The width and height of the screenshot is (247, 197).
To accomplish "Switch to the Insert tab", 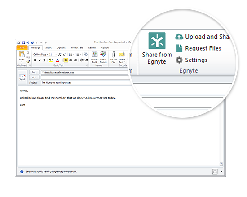I will point(49,47).
